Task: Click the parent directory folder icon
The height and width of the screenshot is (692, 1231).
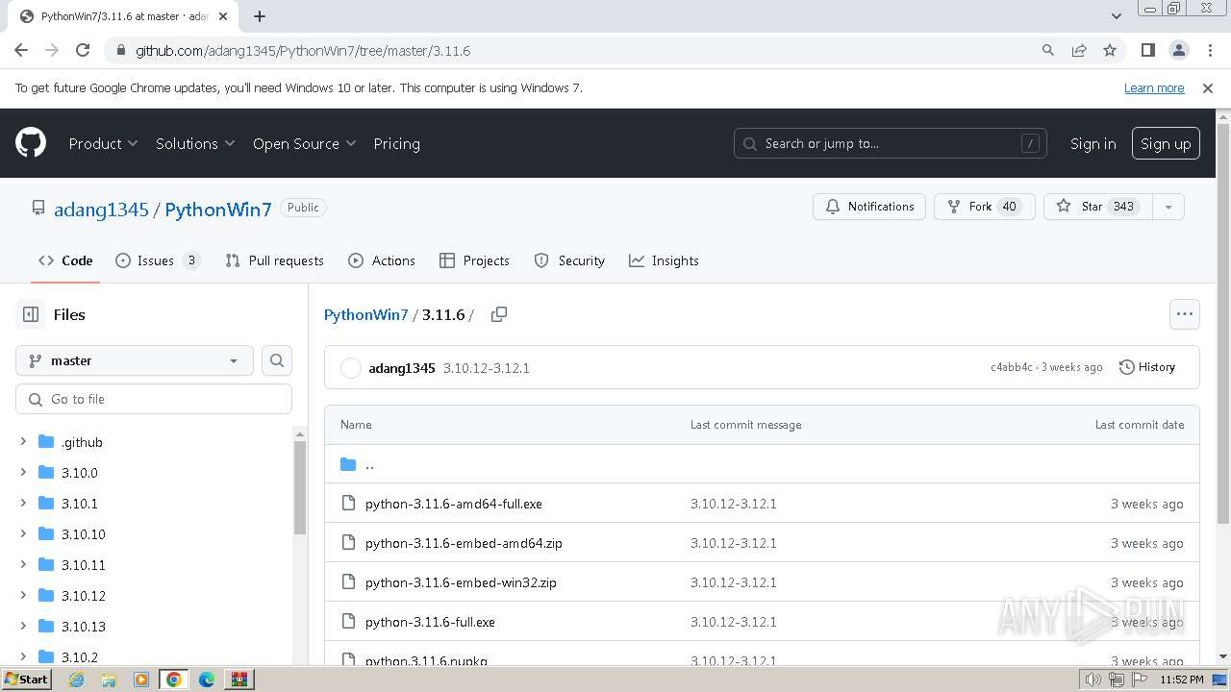Action: (348, 464)
